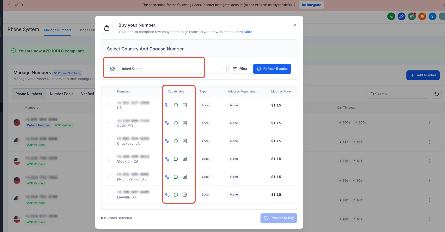Open the Learn More link

coord(243,32)
